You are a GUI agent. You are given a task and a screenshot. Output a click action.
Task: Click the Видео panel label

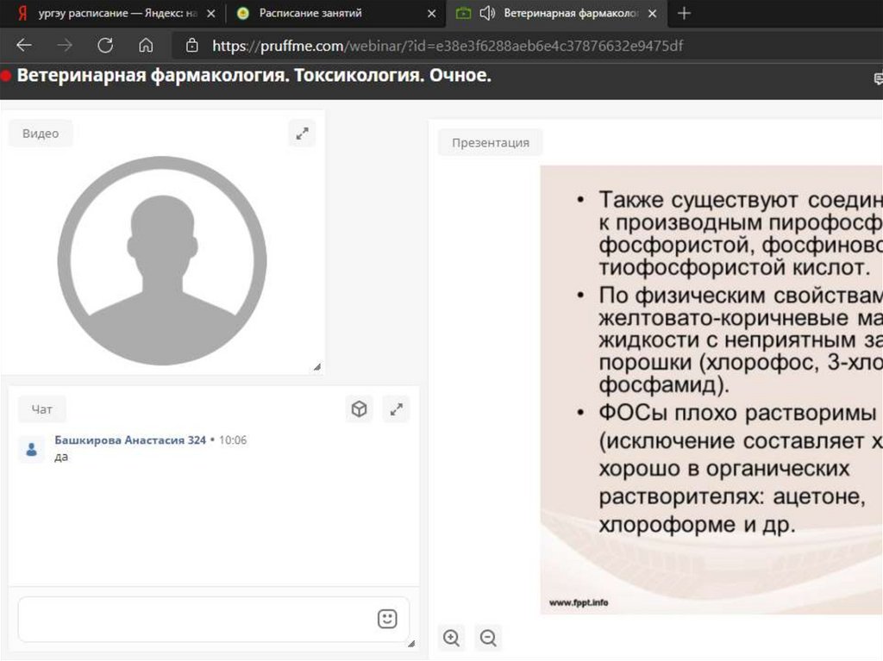[x=41, y=134]
